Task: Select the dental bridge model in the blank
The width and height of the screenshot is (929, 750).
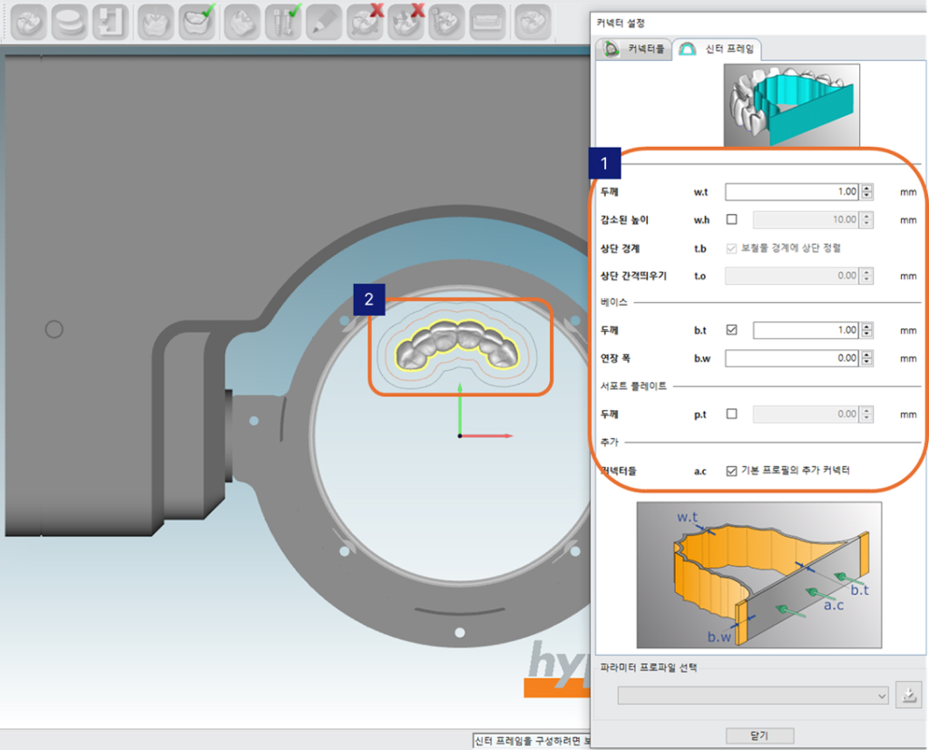Action: (x=460, y=344)
